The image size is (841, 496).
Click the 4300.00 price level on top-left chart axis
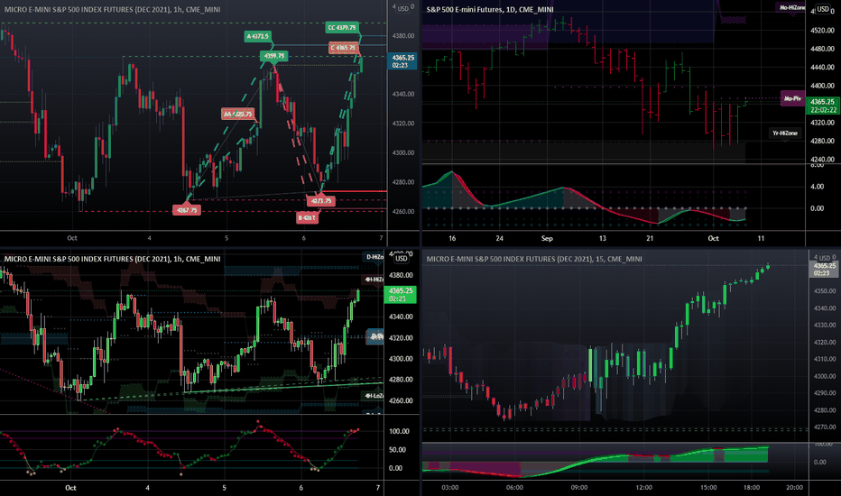pyautogui.click(x=402, y=152)
